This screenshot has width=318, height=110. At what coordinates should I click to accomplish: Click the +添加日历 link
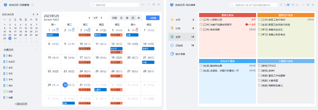click(x=21, y=104)
